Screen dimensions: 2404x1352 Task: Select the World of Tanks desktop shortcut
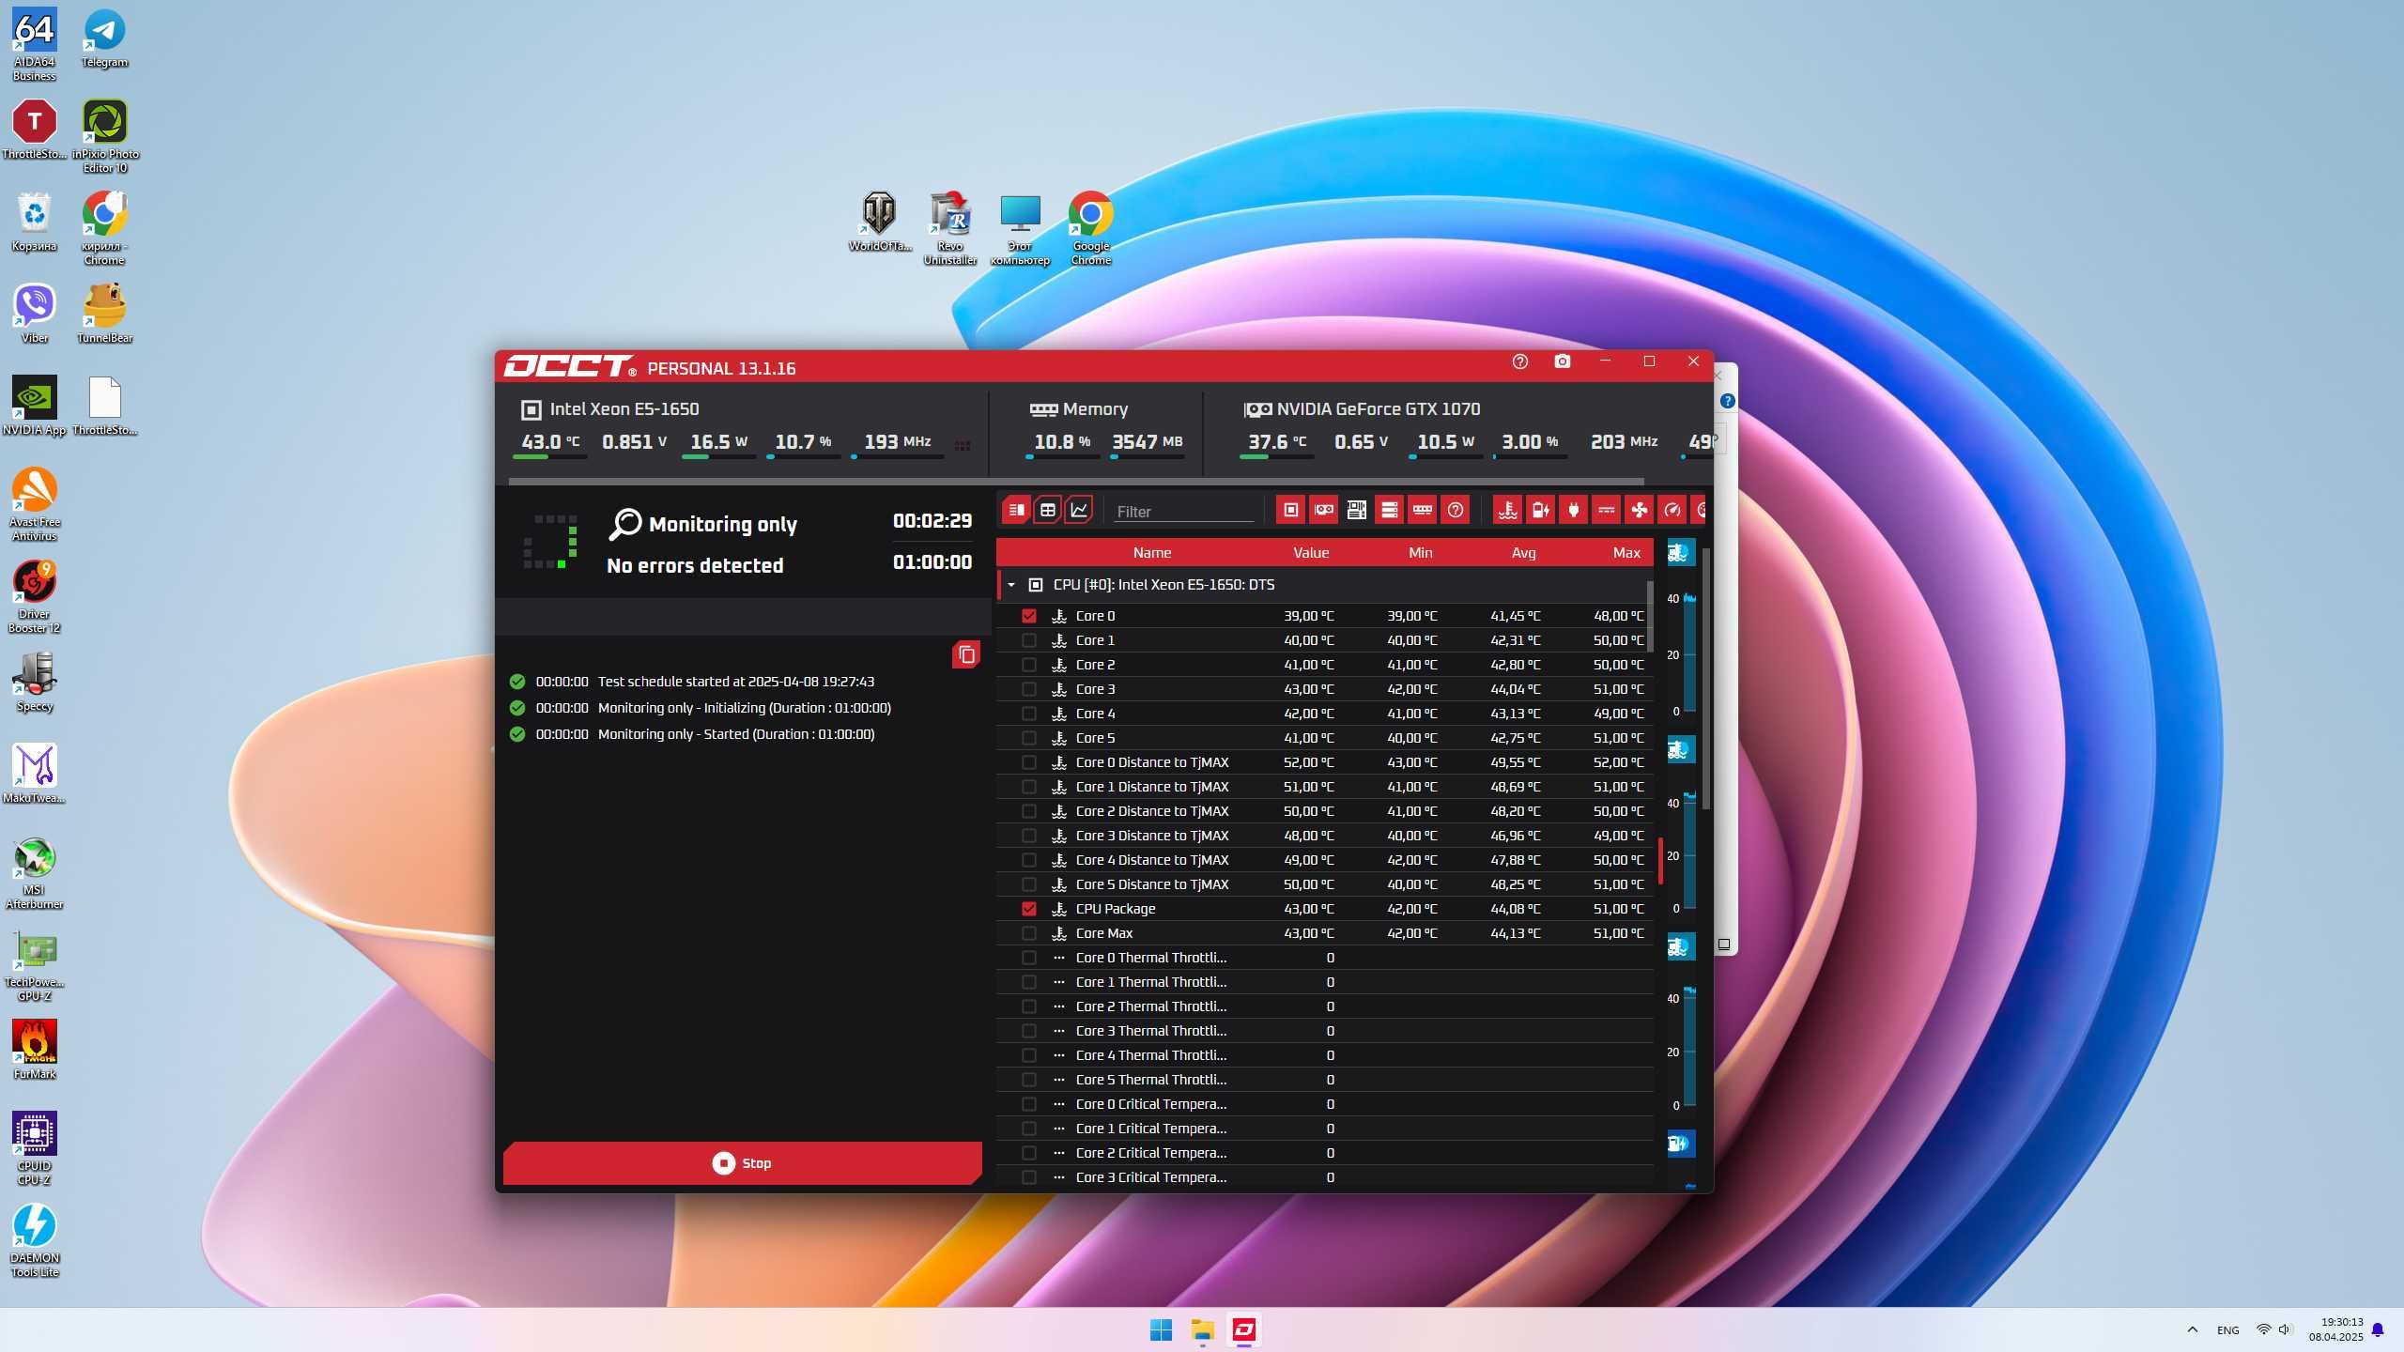coord(879,223)
